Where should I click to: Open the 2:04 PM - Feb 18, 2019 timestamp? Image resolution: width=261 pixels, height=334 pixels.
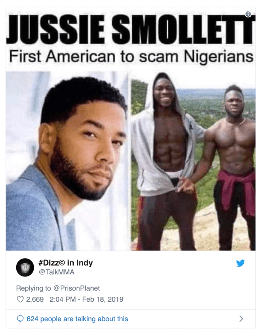[87, 299]
